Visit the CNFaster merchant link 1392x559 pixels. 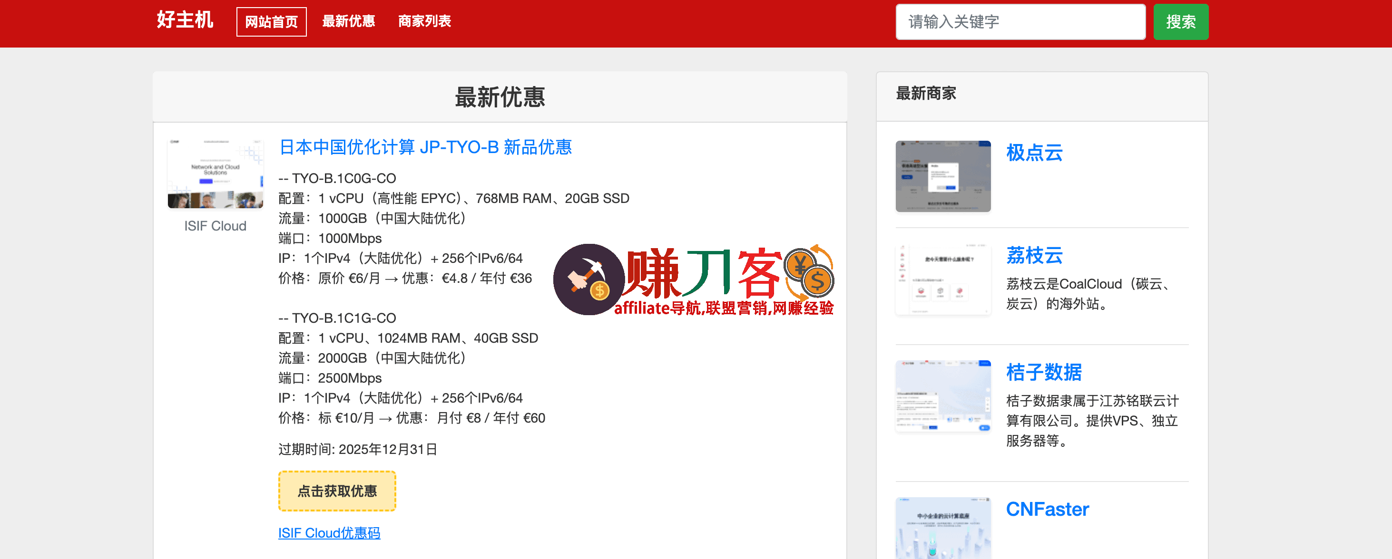[1047, 509]
